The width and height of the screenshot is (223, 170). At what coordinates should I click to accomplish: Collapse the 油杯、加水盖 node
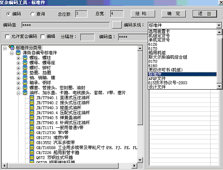point(18,93)
